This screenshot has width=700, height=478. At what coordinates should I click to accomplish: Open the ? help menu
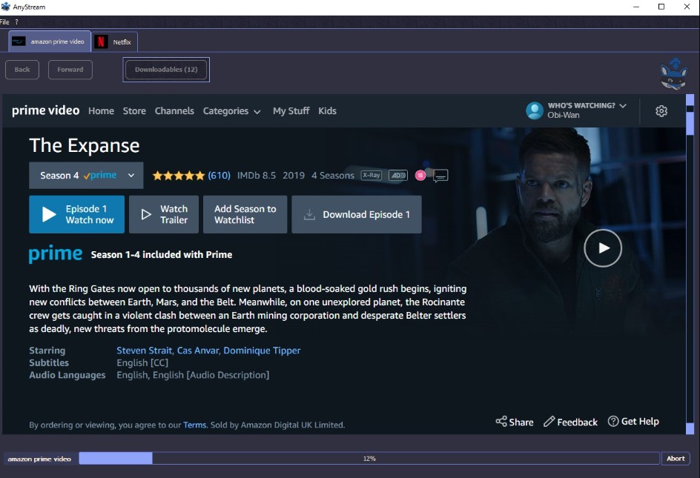(16, 22)
